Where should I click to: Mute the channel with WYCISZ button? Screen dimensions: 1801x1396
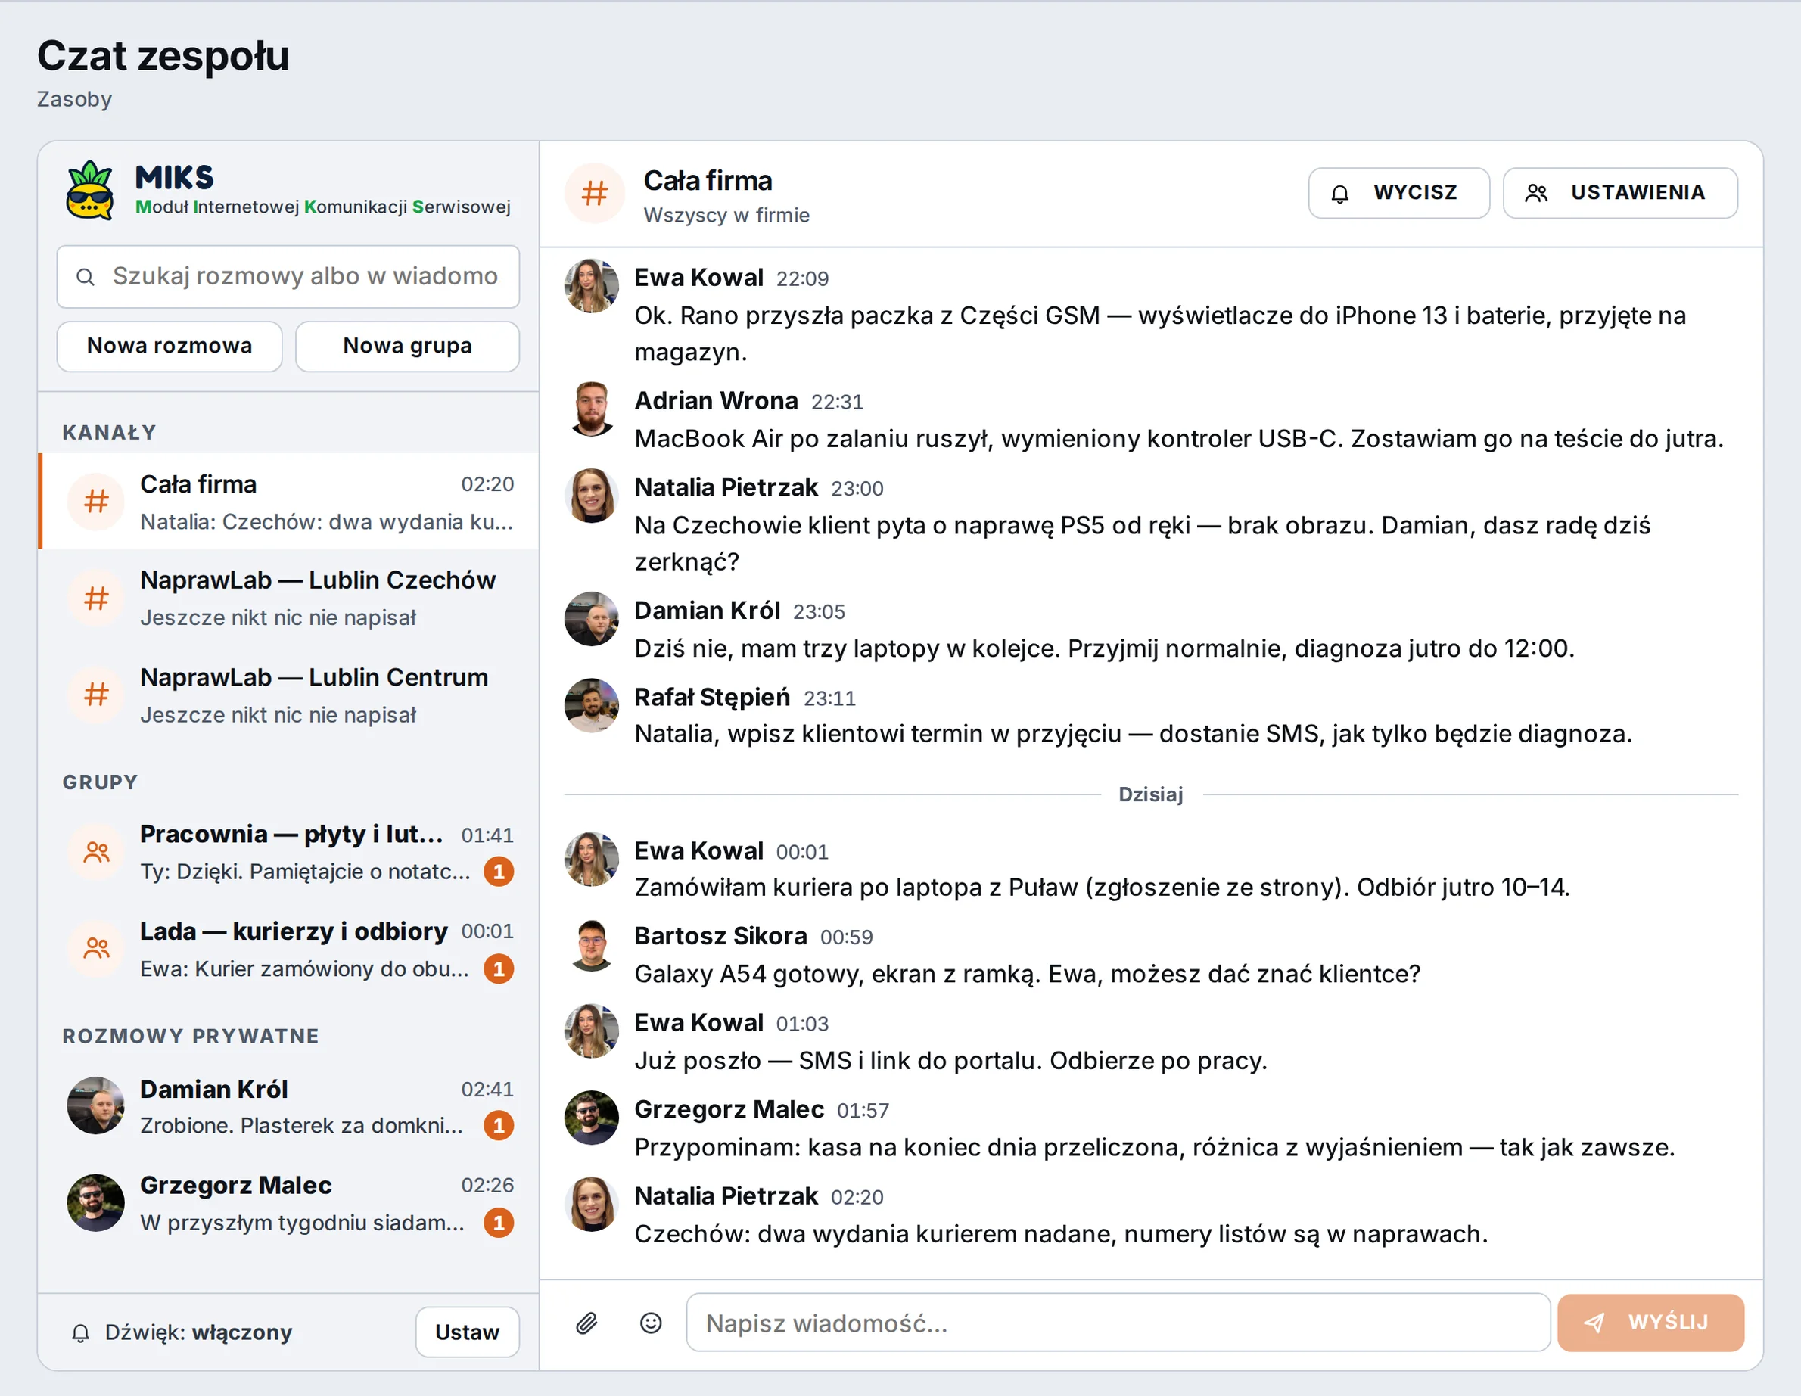(x=1398, y=193)
